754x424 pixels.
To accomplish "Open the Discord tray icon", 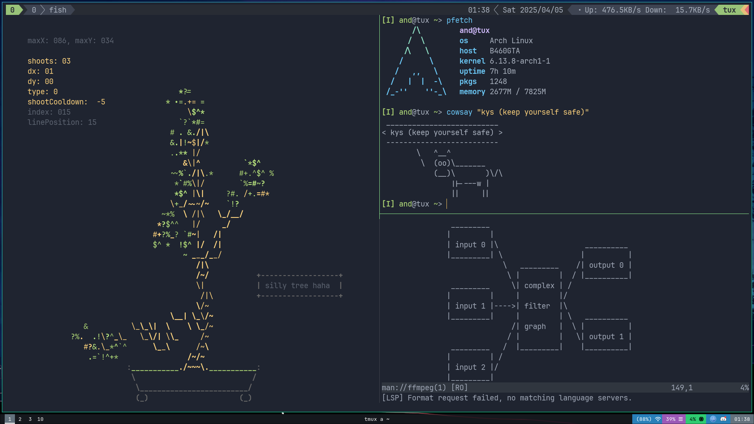I will (x=723, y=419).
